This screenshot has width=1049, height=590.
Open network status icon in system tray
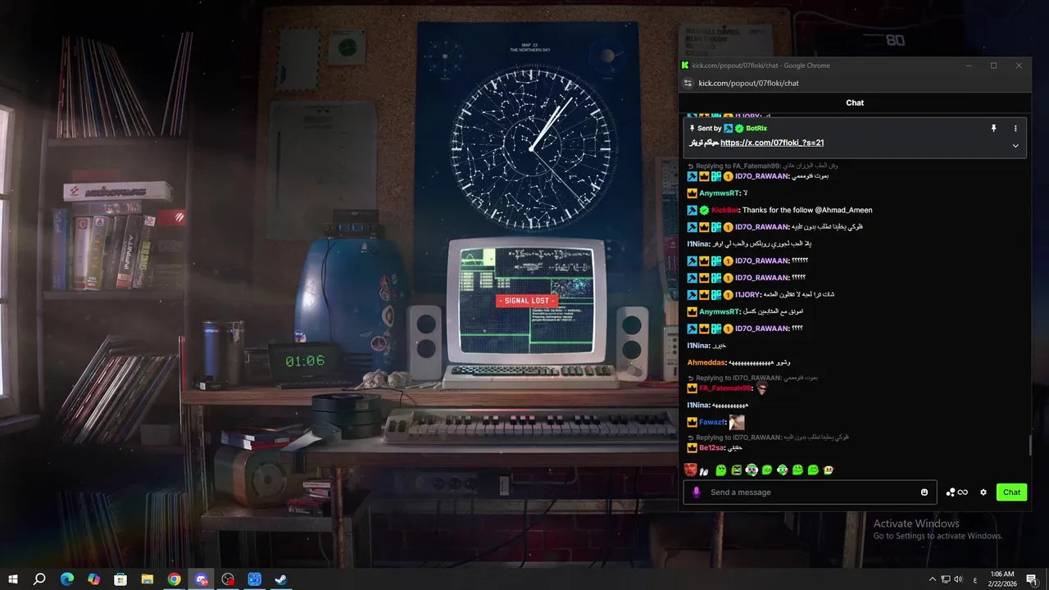click(945, 579)
